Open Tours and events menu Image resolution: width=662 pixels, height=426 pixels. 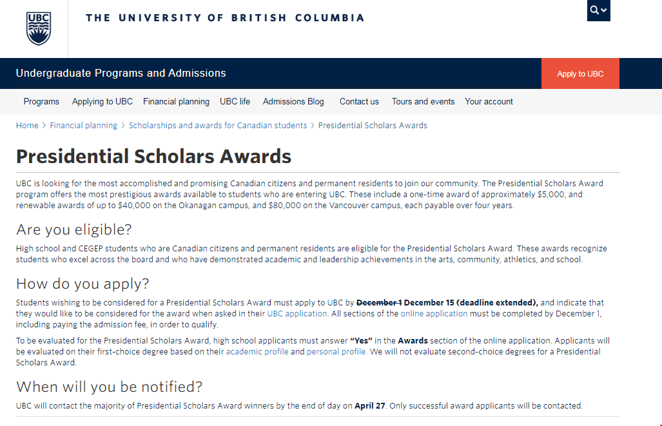pyautogui.click(x=423, y=102)
